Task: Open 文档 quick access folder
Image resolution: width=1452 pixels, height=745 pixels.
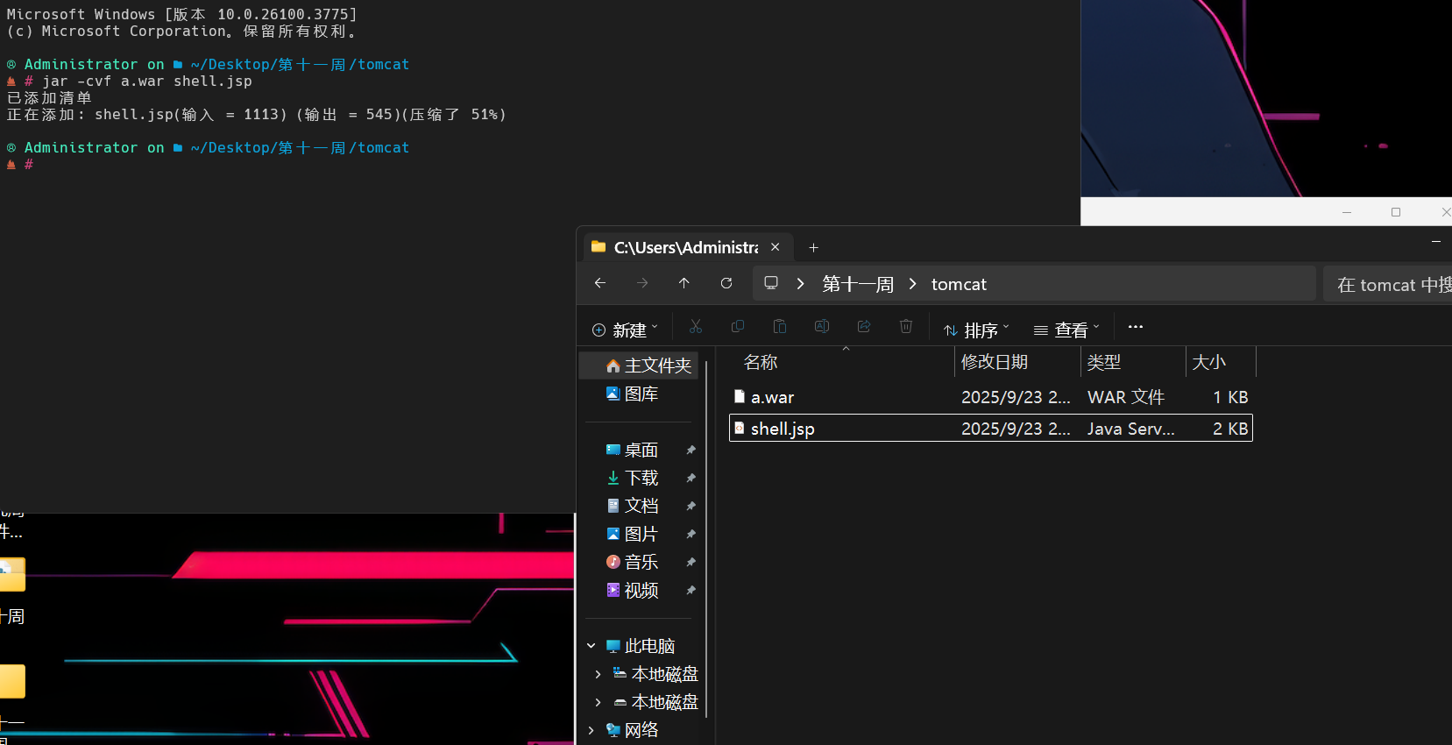Action: (640, 506)
